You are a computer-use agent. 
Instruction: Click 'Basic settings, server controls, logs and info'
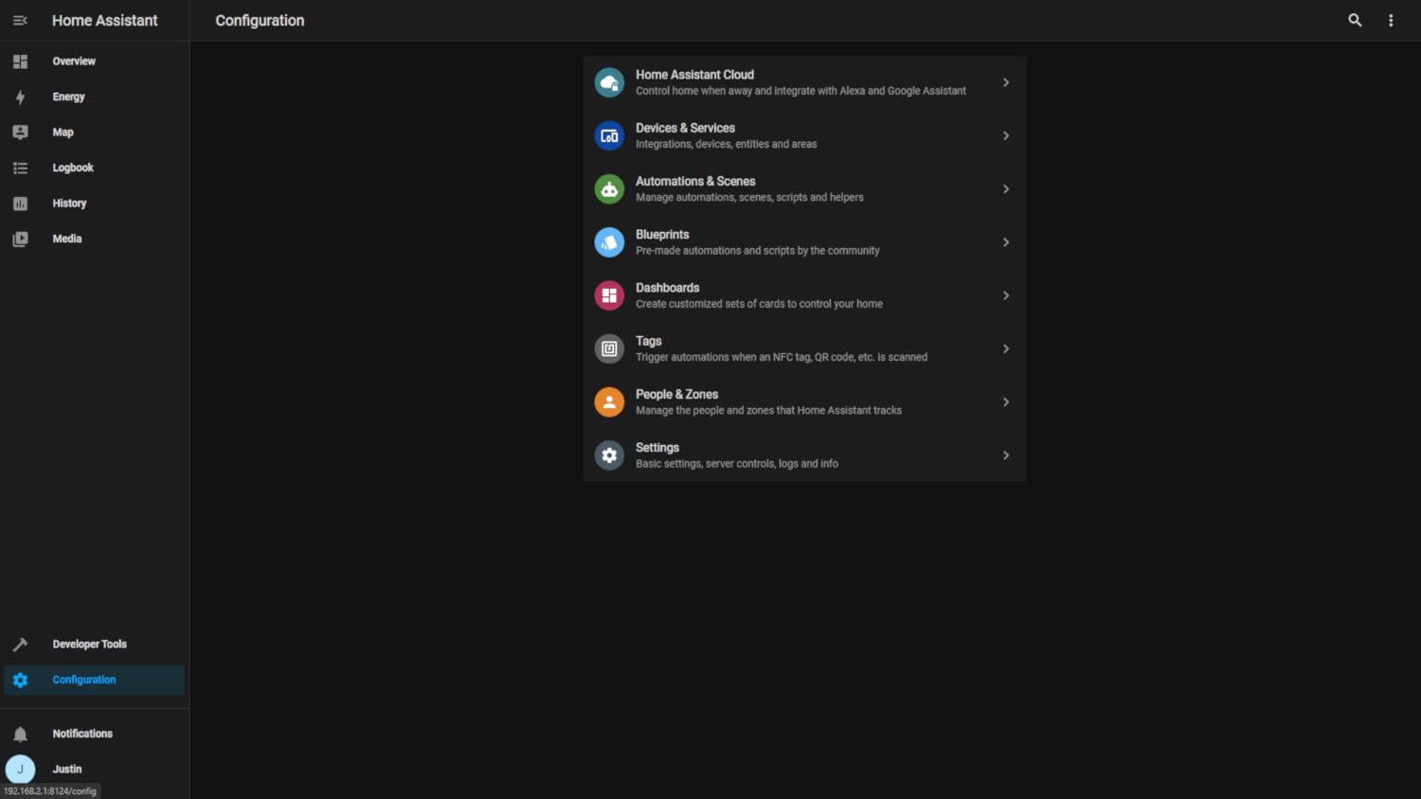click(x=737, y=464)
